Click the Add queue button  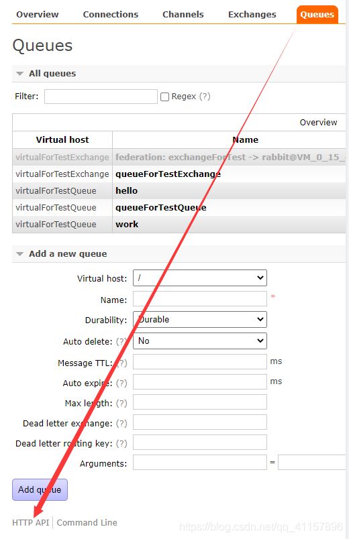click(x=40, y=489)
